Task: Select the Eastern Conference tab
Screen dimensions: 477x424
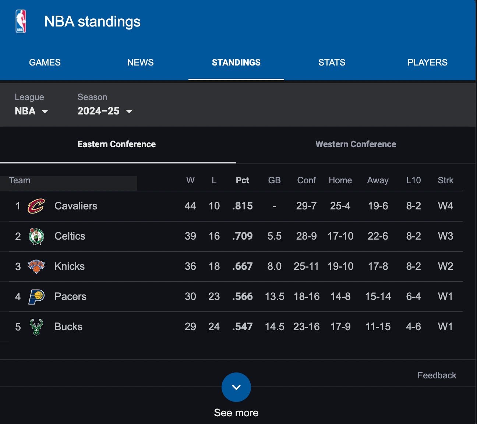Action: click(x=117, y=144)
